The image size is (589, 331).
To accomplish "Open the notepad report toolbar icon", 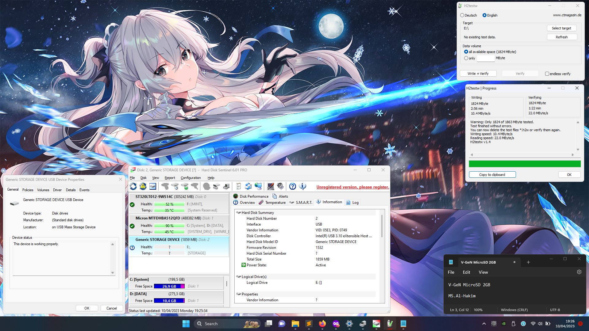I will click(x=238, y=186).
